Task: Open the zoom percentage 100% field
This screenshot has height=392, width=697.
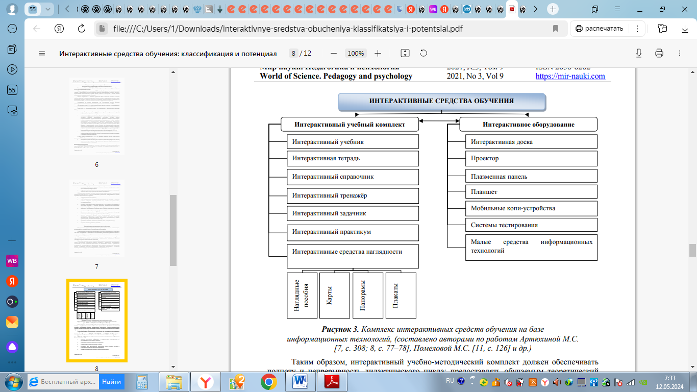Action: (x=355, y=53)
